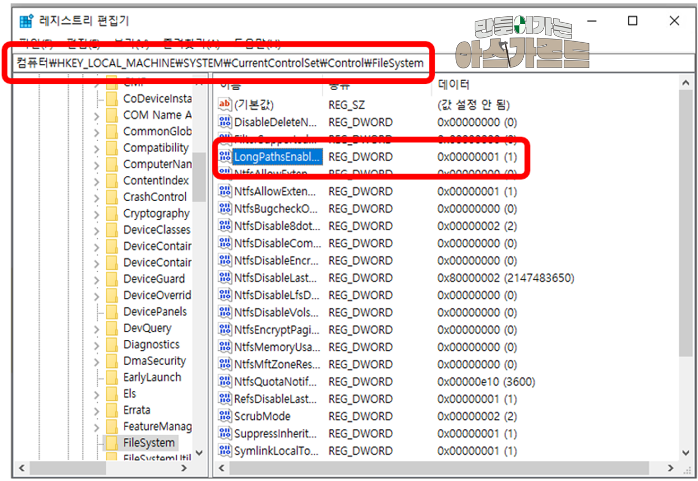
Task: Select the EarlyLaunch key
Action: (152, 377)
